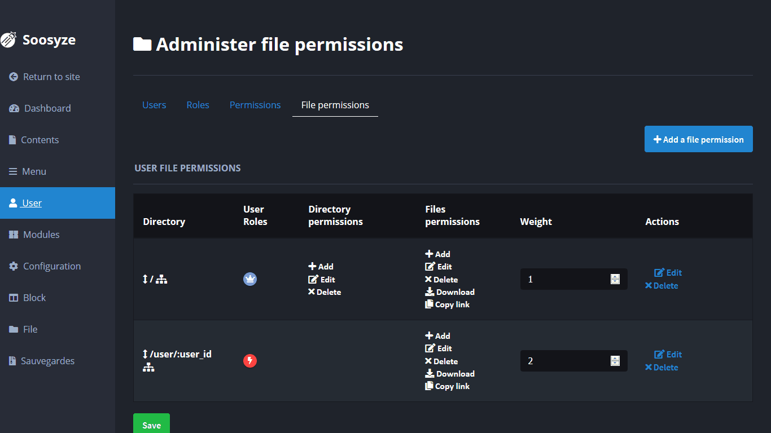Screen dimensions: 771x433
Task: Click sitemap icon next to root directory
Action: 161,279
